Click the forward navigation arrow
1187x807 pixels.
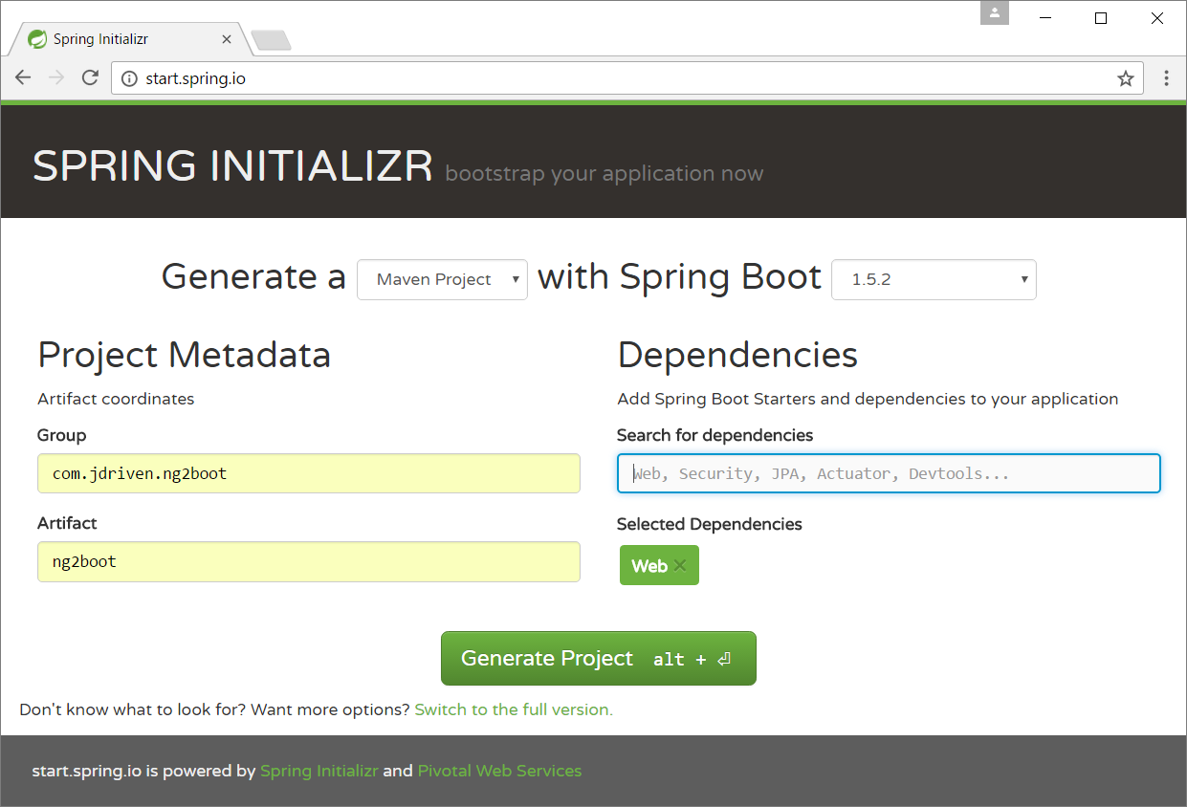point(56,78)
